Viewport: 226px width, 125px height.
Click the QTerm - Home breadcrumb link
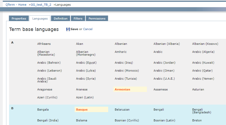point(16,5)
